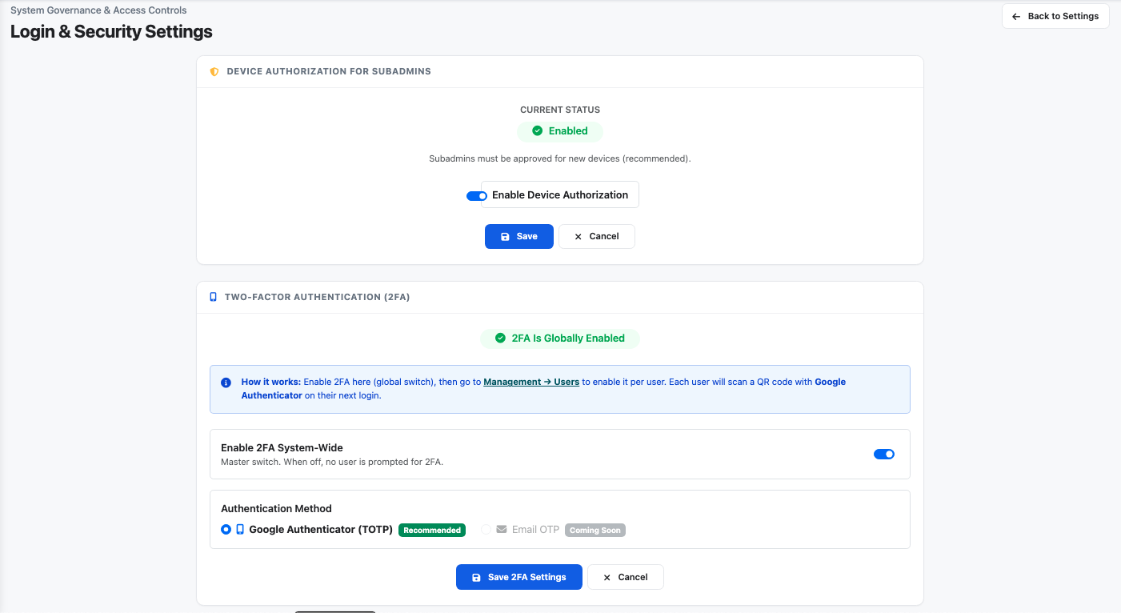Click the Authentication Method heading
This screenshot has height=613, width=1121.
(x=276, y=509)
